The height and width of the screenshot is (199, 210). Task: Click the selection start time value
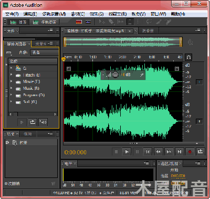[178, 176]
